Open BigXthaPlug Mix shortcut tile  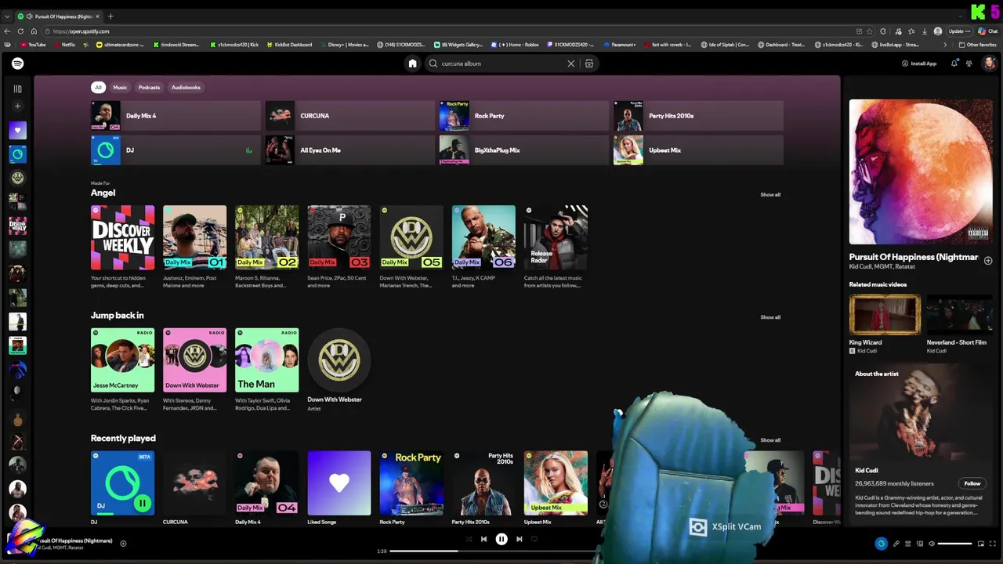pos(523,150)
